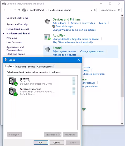Open Advanced printer setup

pyautogui.click(x=83, y=23)
